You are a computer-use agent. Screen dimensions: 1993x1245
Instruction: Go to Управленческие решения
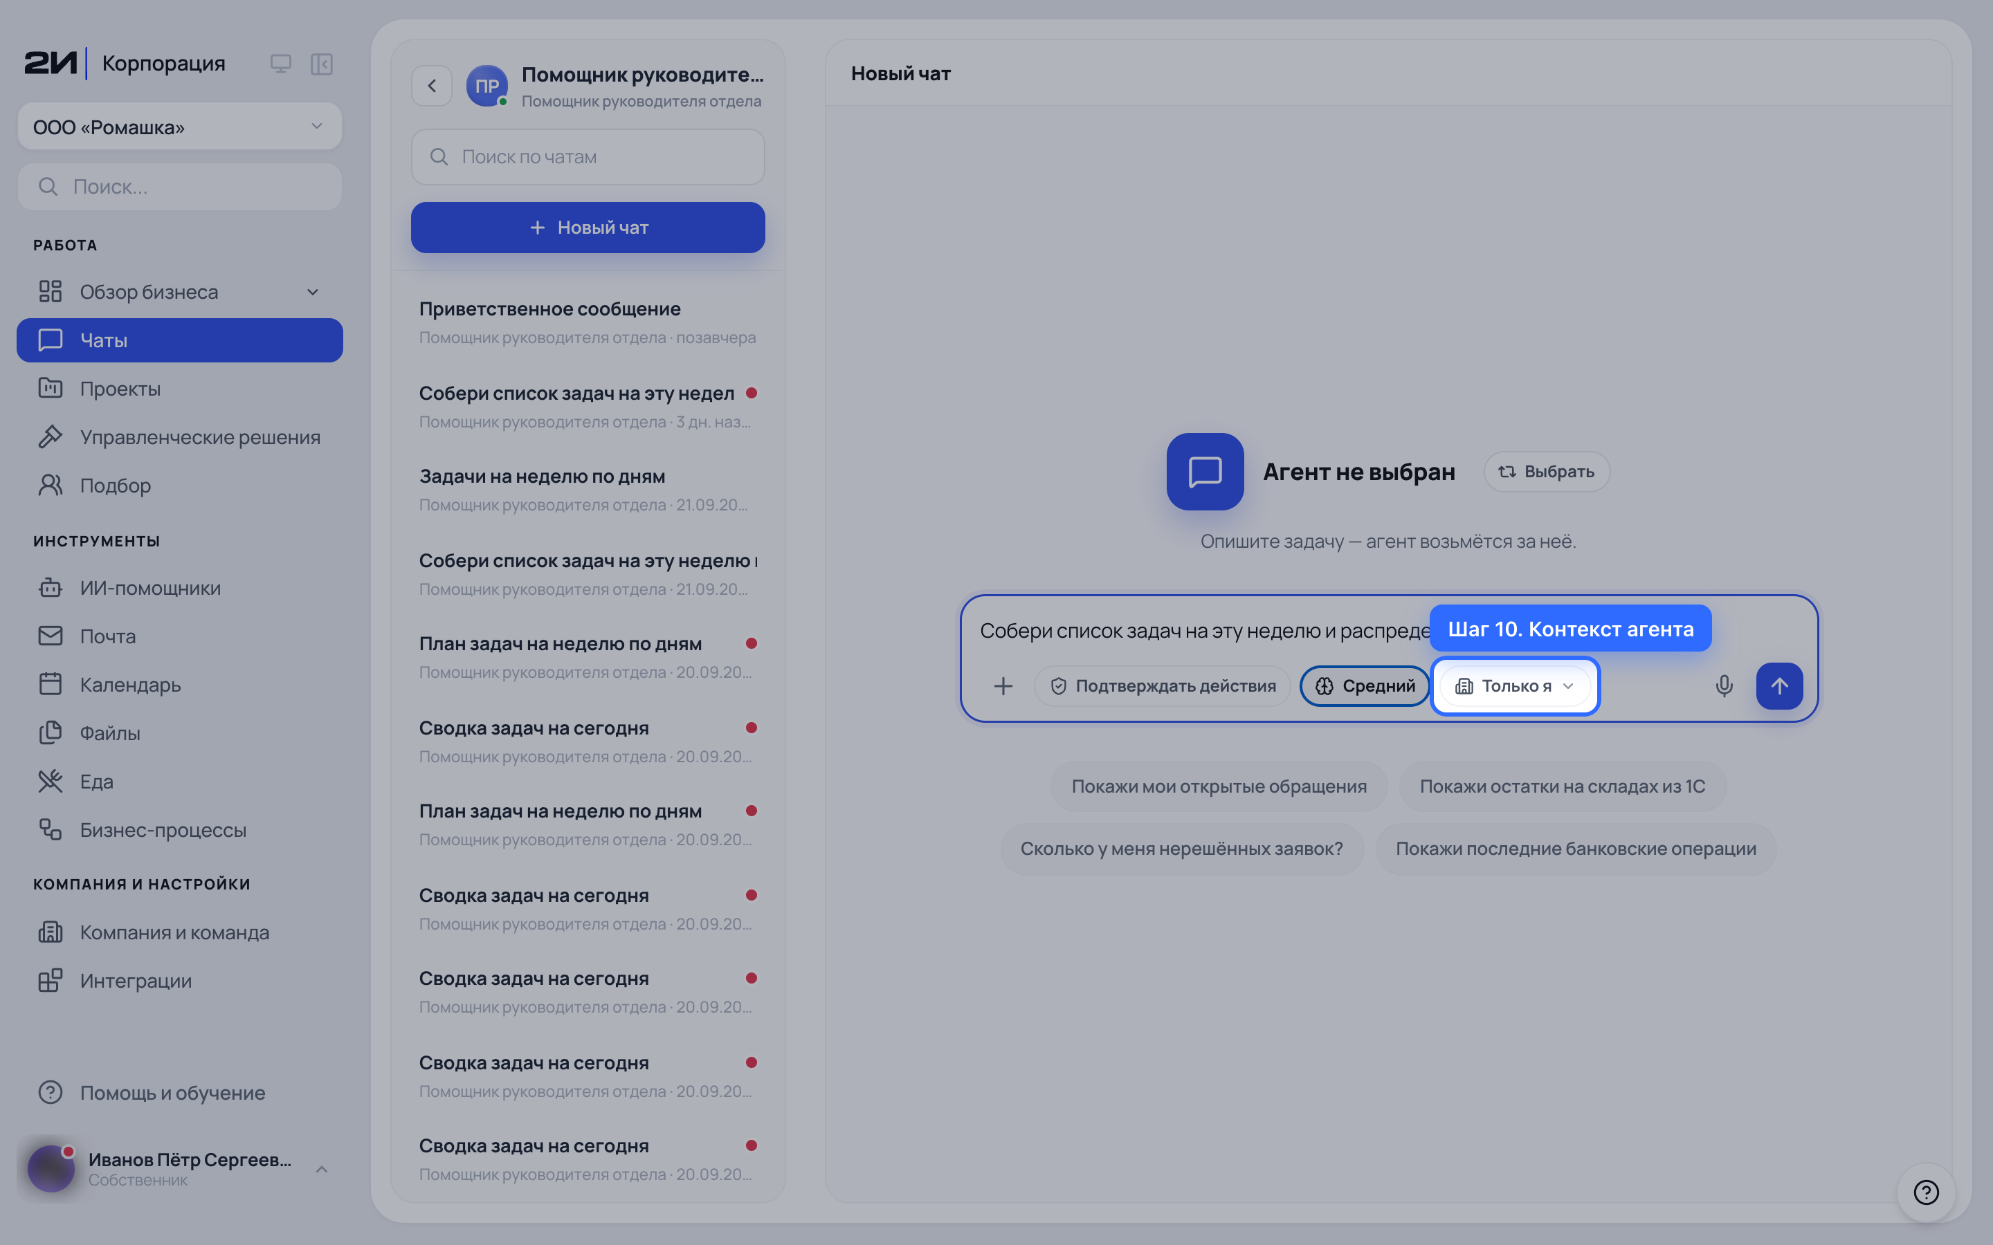pyautogui.click(x=179, y=437)
